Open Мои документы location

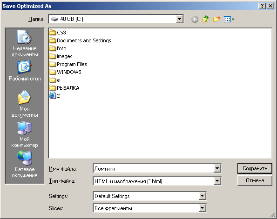click(x=25, y=104)
